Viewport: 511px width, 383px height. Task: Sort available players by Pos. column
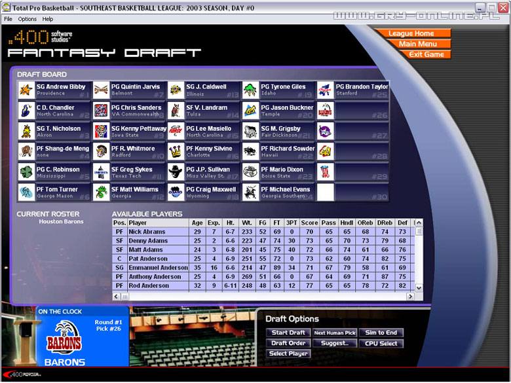tap(120, 223)
